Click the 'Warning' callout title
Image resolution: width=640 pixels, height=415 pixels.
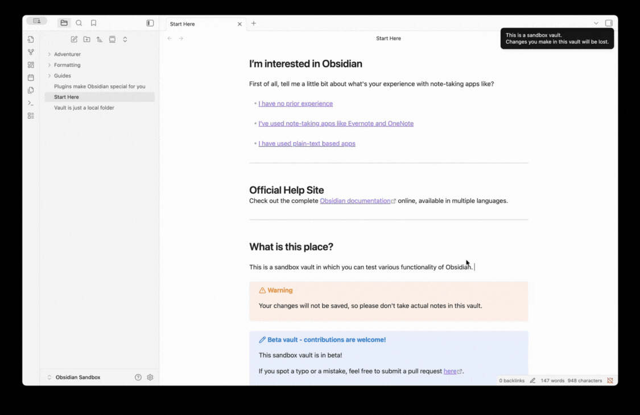[280, 290]
